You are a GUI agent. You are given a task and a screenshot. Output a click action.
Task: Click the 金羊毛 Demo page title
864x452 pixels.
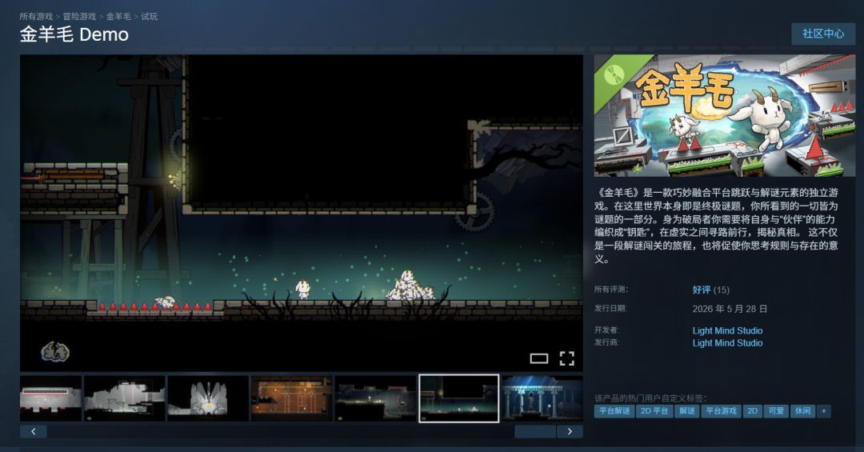point(74,34)
